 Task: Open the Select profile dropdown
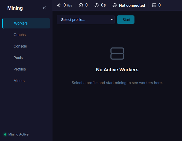point(85,20)
